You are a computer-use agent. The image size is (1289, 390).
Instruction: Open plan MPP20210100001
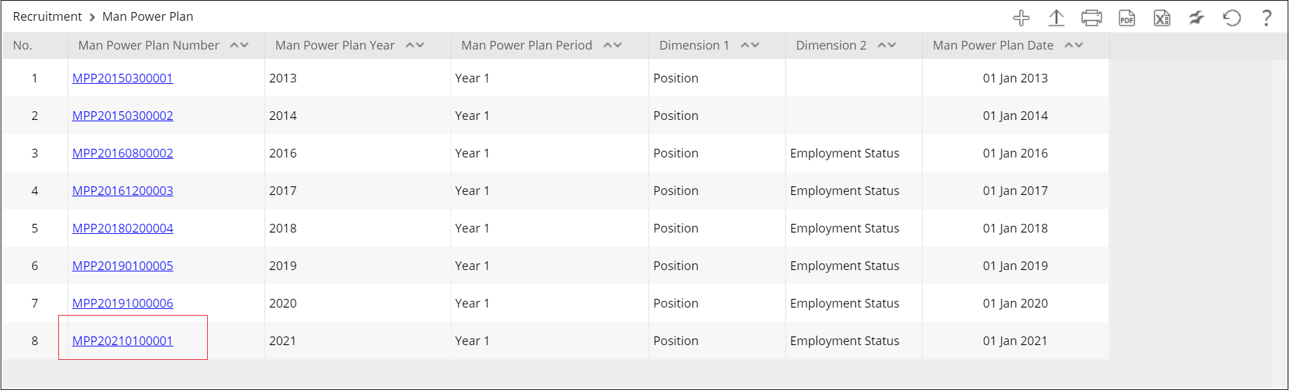pos(123,341)
